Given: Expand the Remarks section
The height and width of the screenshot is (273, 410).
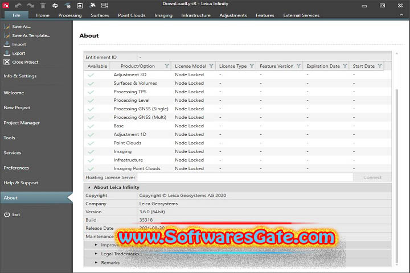Looking at the screenshot, I should tap(96, 262).
